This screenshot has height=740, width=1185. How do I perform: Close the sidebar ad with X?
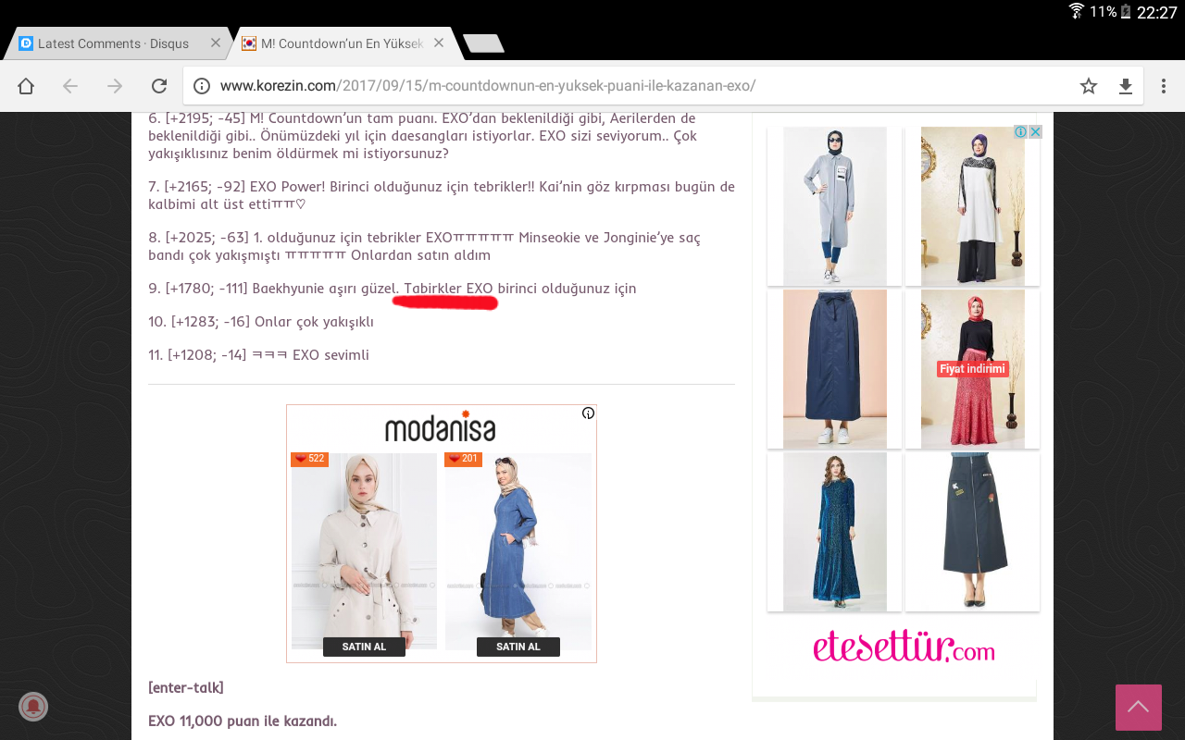[x=1036, y=132]
